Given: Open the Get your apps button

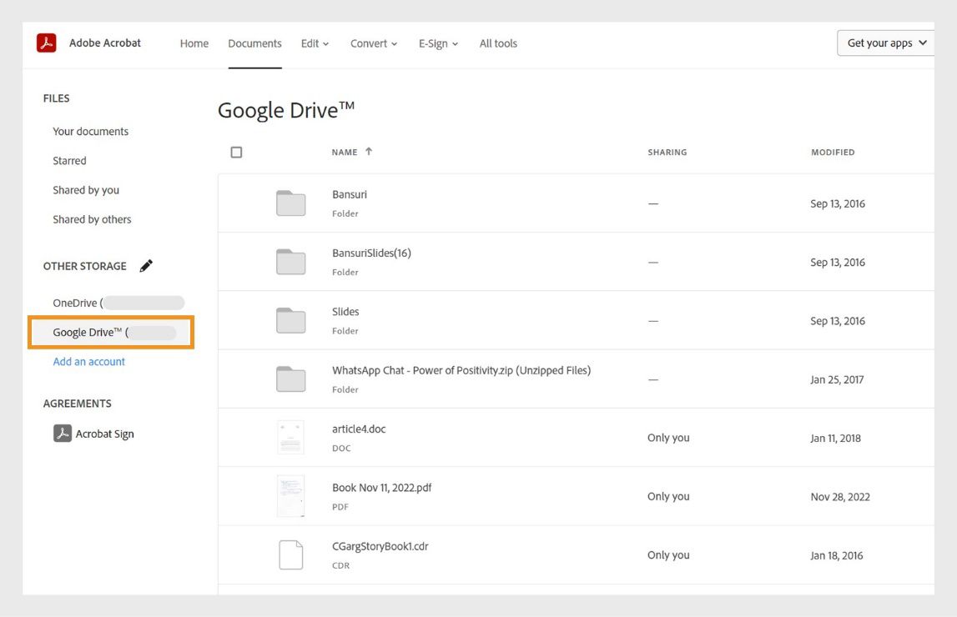Looking at the screenshot, I should [x=885, y=42].
